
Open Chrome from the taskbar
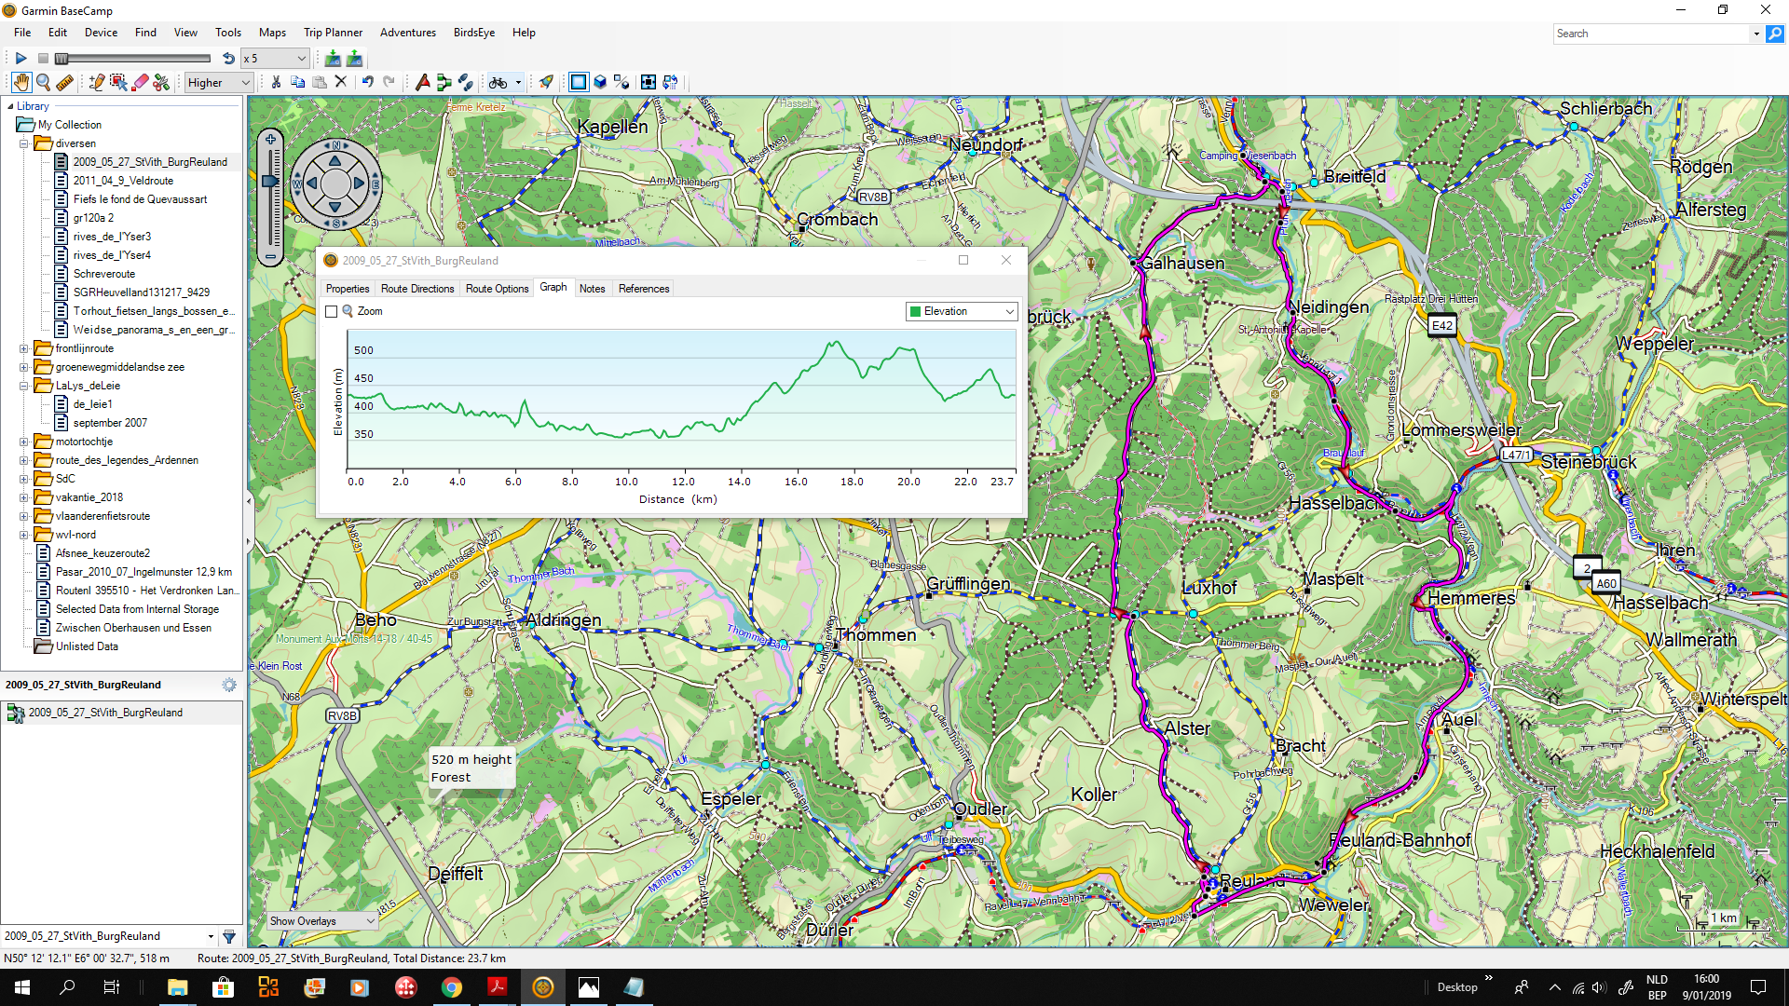[452, 987]
